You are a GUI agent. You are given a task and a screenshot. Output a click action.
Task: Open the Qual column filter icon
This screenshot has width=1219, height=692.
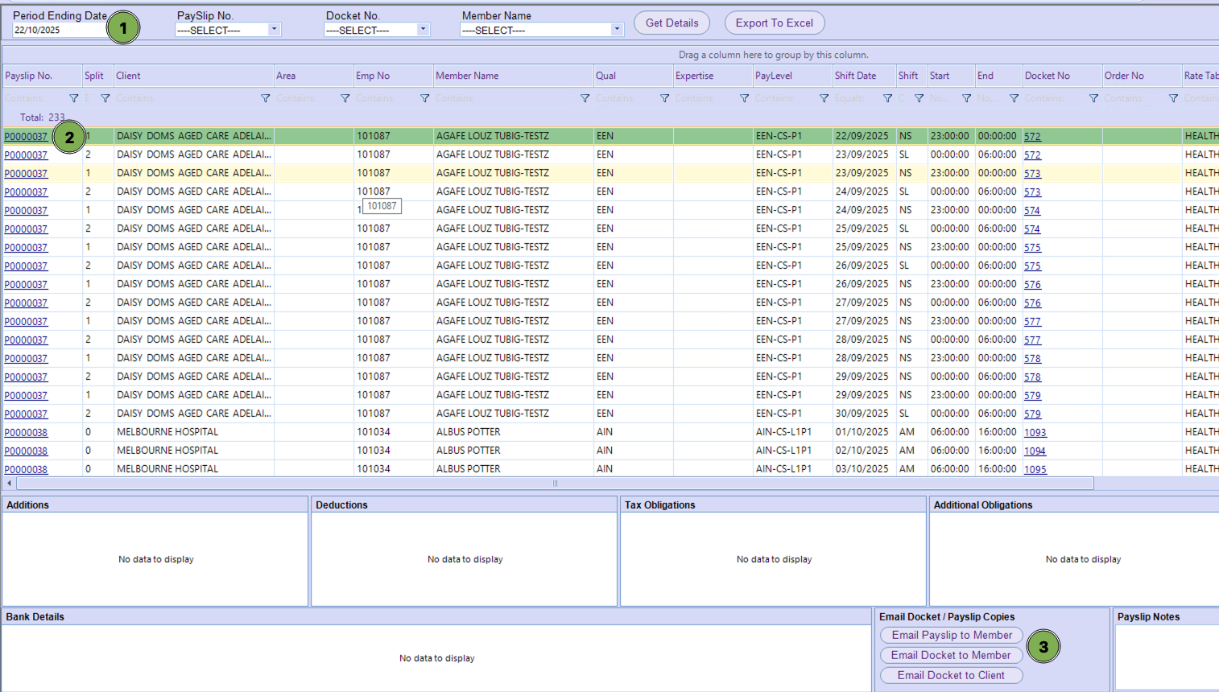[664, 98]
